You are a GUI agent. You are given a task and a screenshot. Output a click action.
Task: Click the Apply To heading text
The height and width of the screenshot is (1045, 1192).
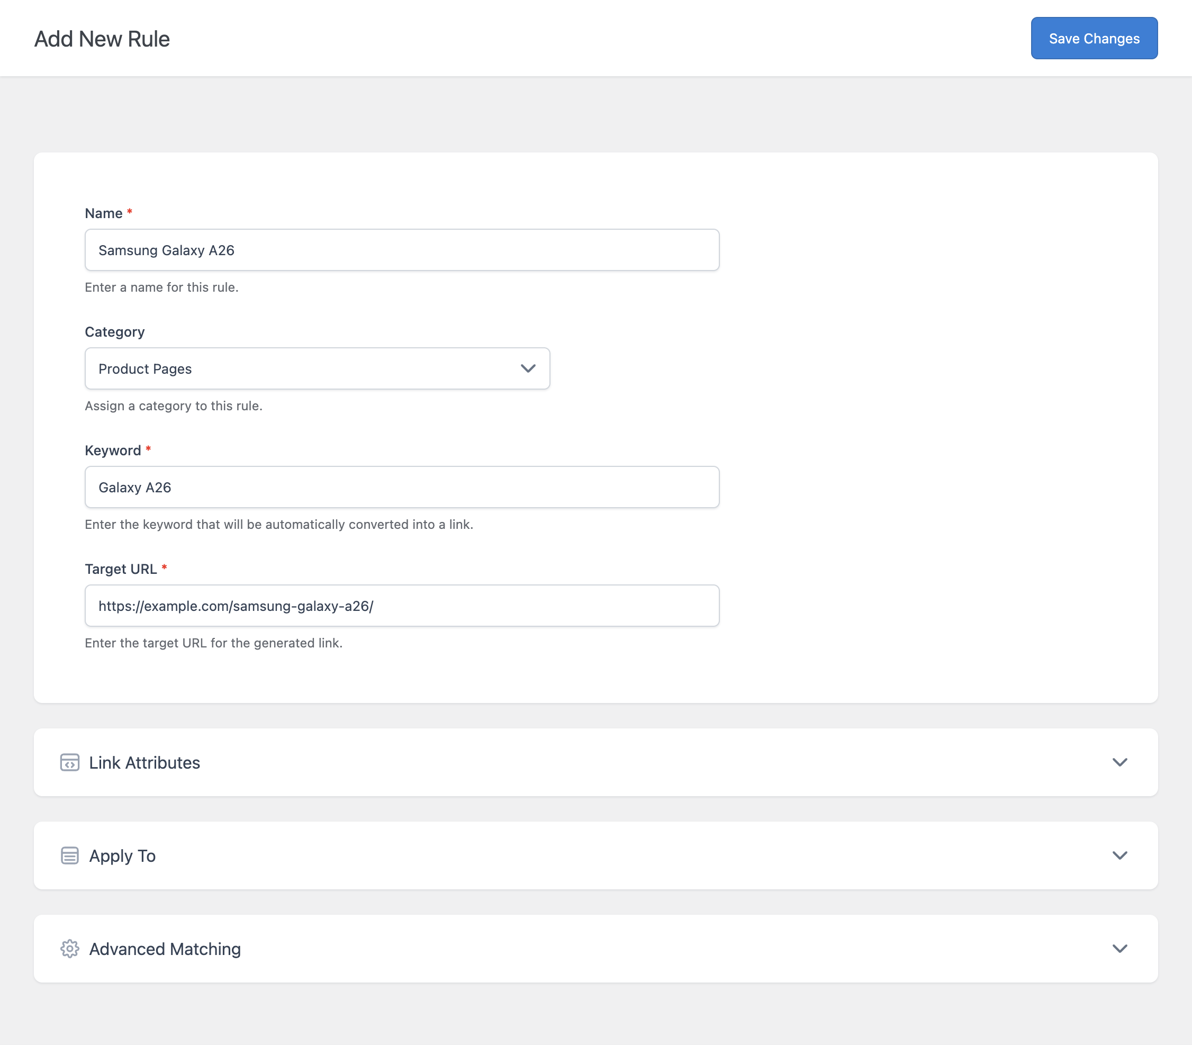click(122, 856)
